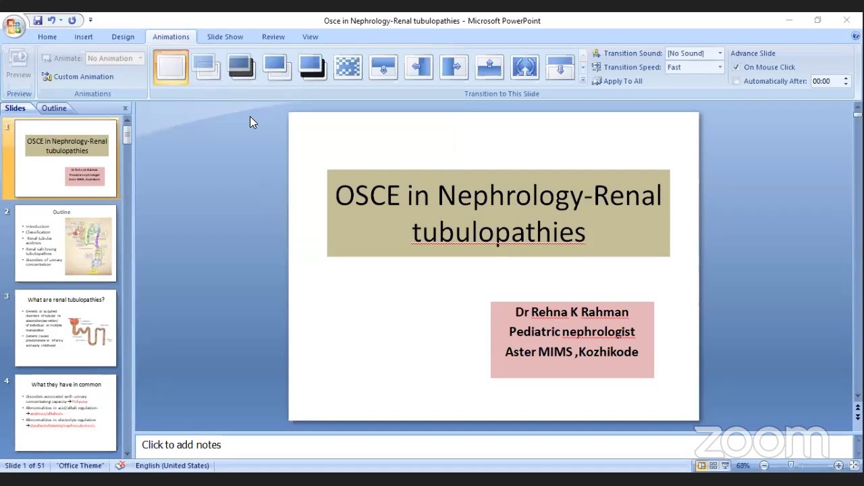
Task: Click the Dr Rehna K Rahman text box
Action: click(x=572, y=340)
